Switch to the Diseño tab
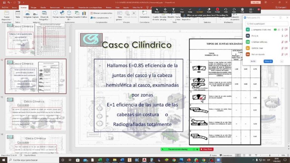This screenshot has height=163, width=290. pyautogui.click(x=43, y=8)
